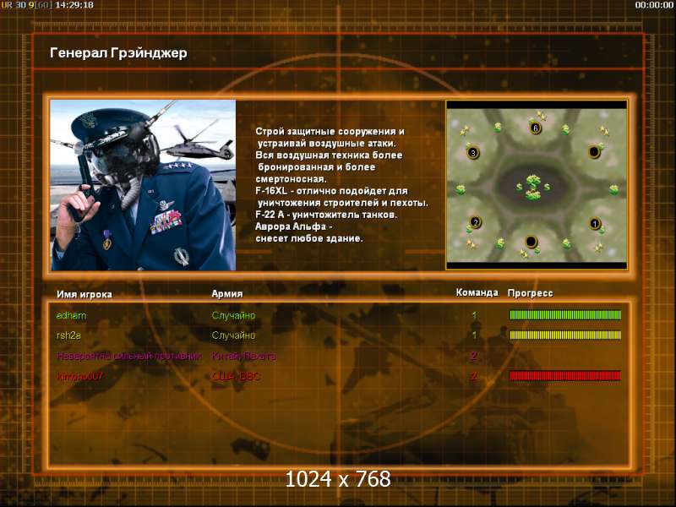Click start position 1 on the map
The width and height of the screenshot is (676, 507).
pos(595,224)
